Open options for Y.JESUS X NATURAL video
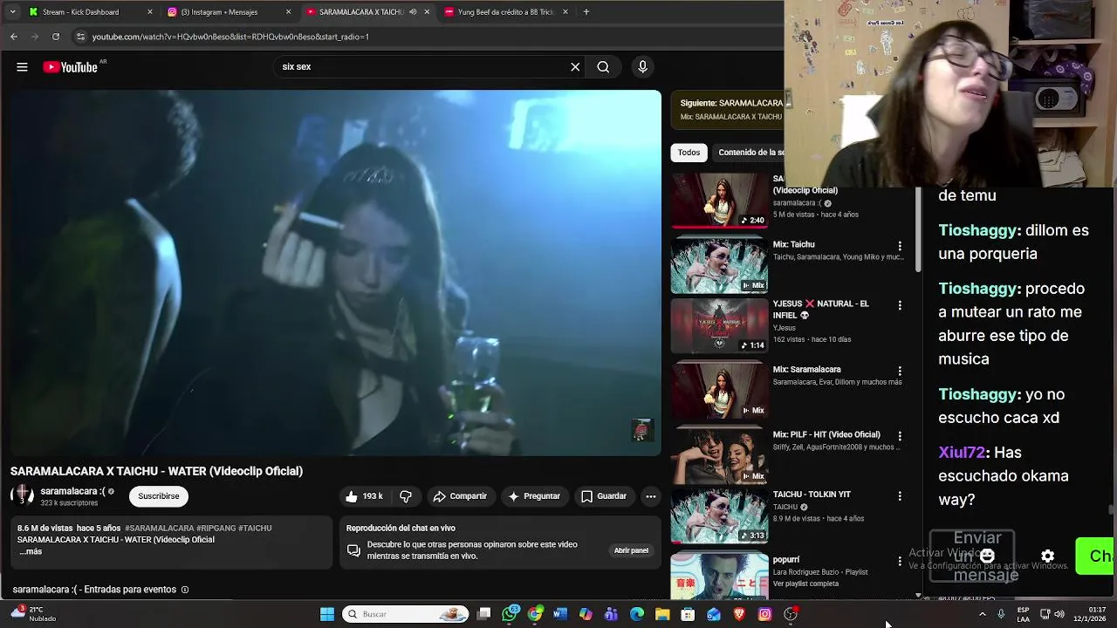This screenshot has width=1117, height=628. [900, 305]
